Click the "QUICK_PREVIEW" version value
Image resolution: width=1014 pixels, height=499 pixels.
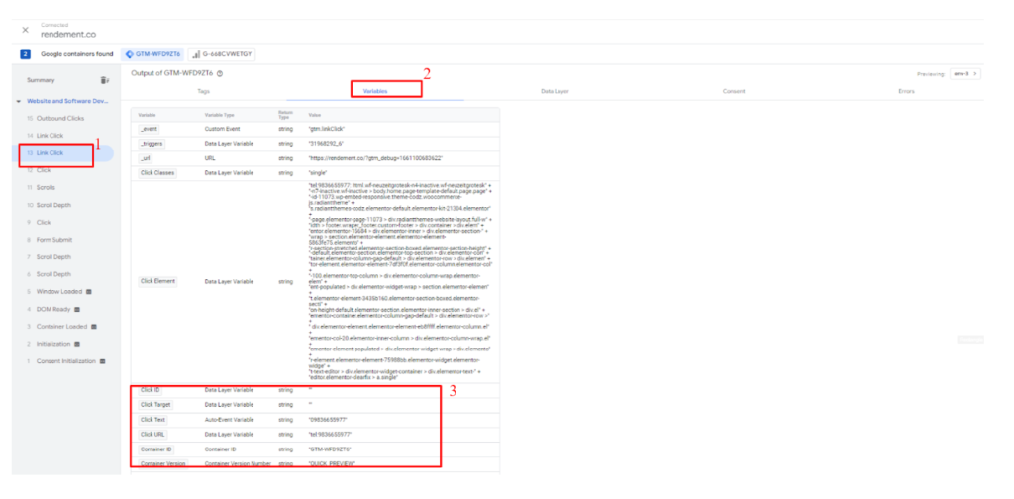coord(333,464)
